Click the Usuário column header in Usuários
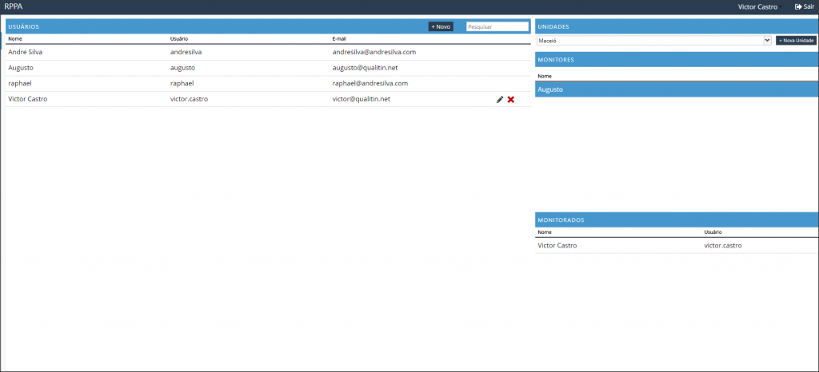The width and height of the screenshot is (819, 372). pos(179,38)
